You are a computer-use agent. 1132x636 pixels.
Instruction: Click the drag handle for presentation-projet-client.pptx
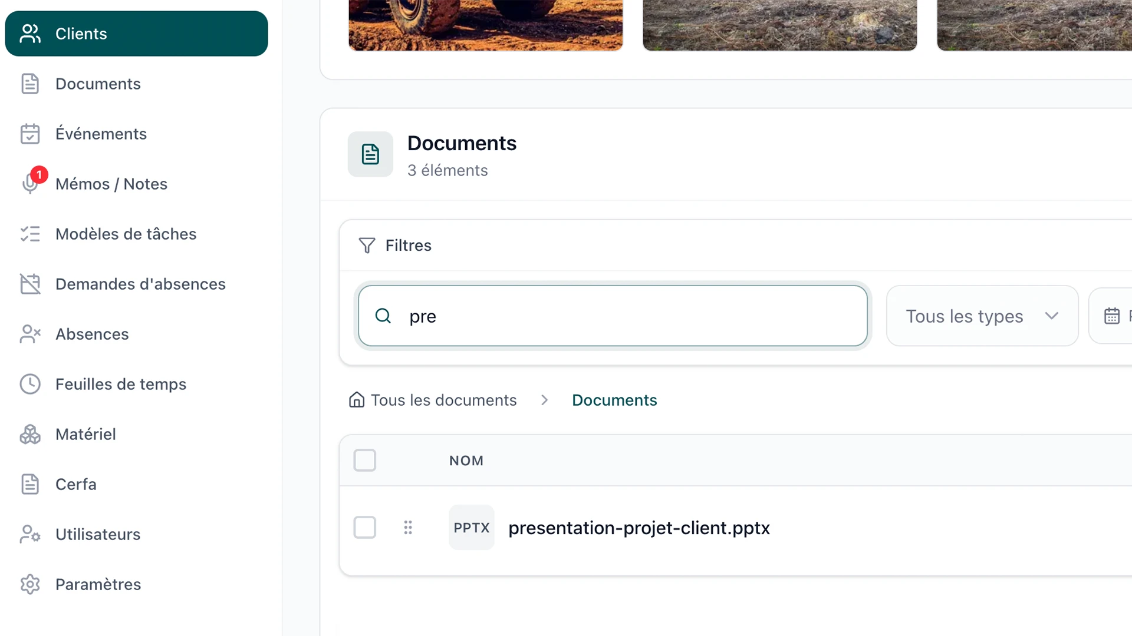[x=408, y=527]
